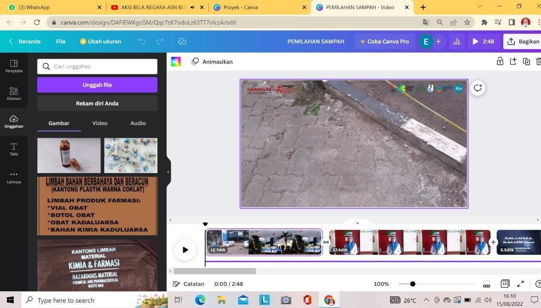Click the comment bubble icon beside canvas

coord(478,88)
